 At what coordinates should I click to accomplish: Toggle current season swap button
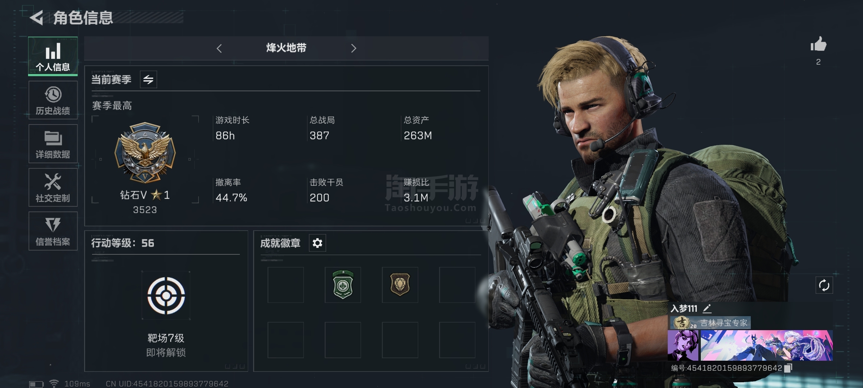click(x=148, y=79)
